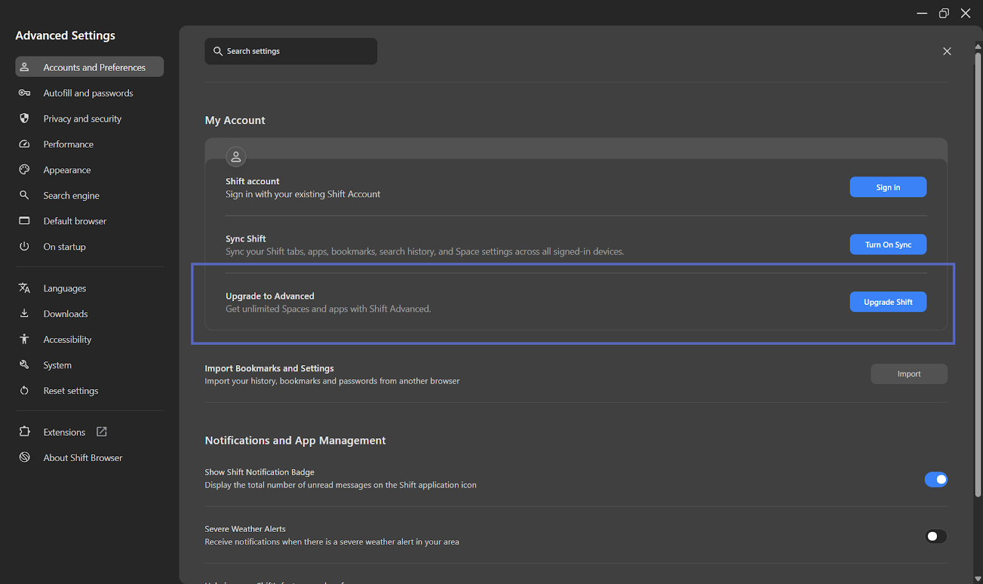Click the external link icon next to Extensions

pos(102,432)
